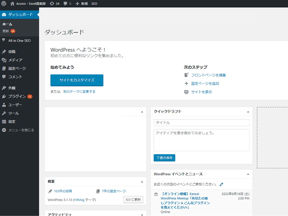
Task: Click the ダッシュボード gauge icon in sidebar
Action: point(4,14)
